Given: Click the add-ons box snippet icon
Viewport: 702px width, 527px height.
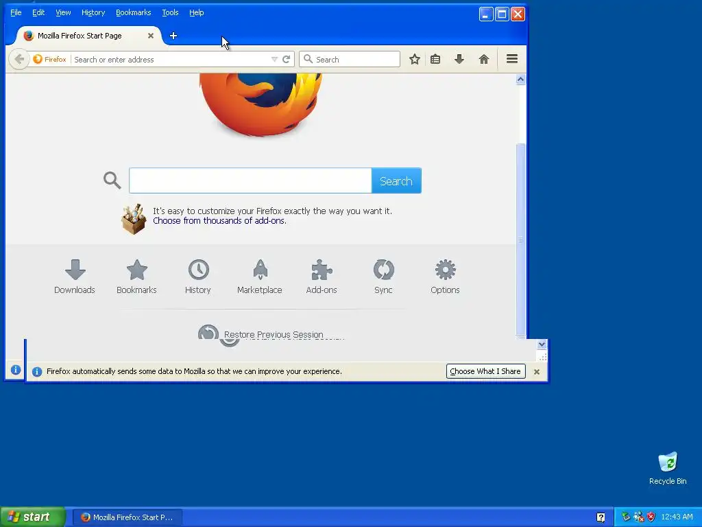Looking at the screenshot, I should [x=134, y=219].
